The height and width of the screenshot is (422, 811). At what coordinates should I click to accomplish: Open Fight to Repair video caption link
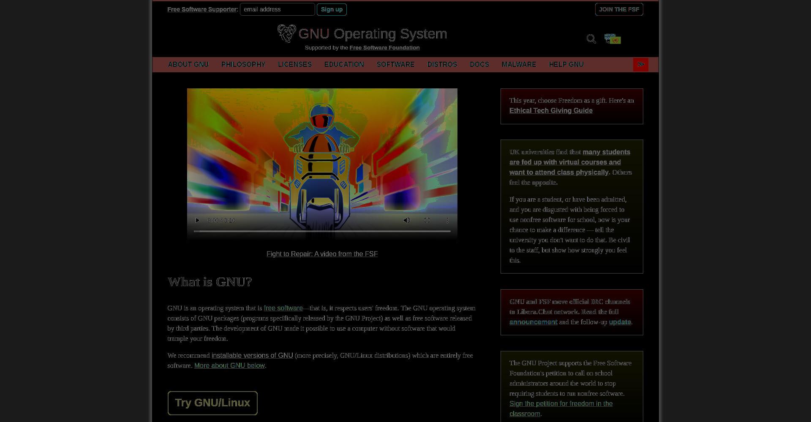(x=322, y=254)
